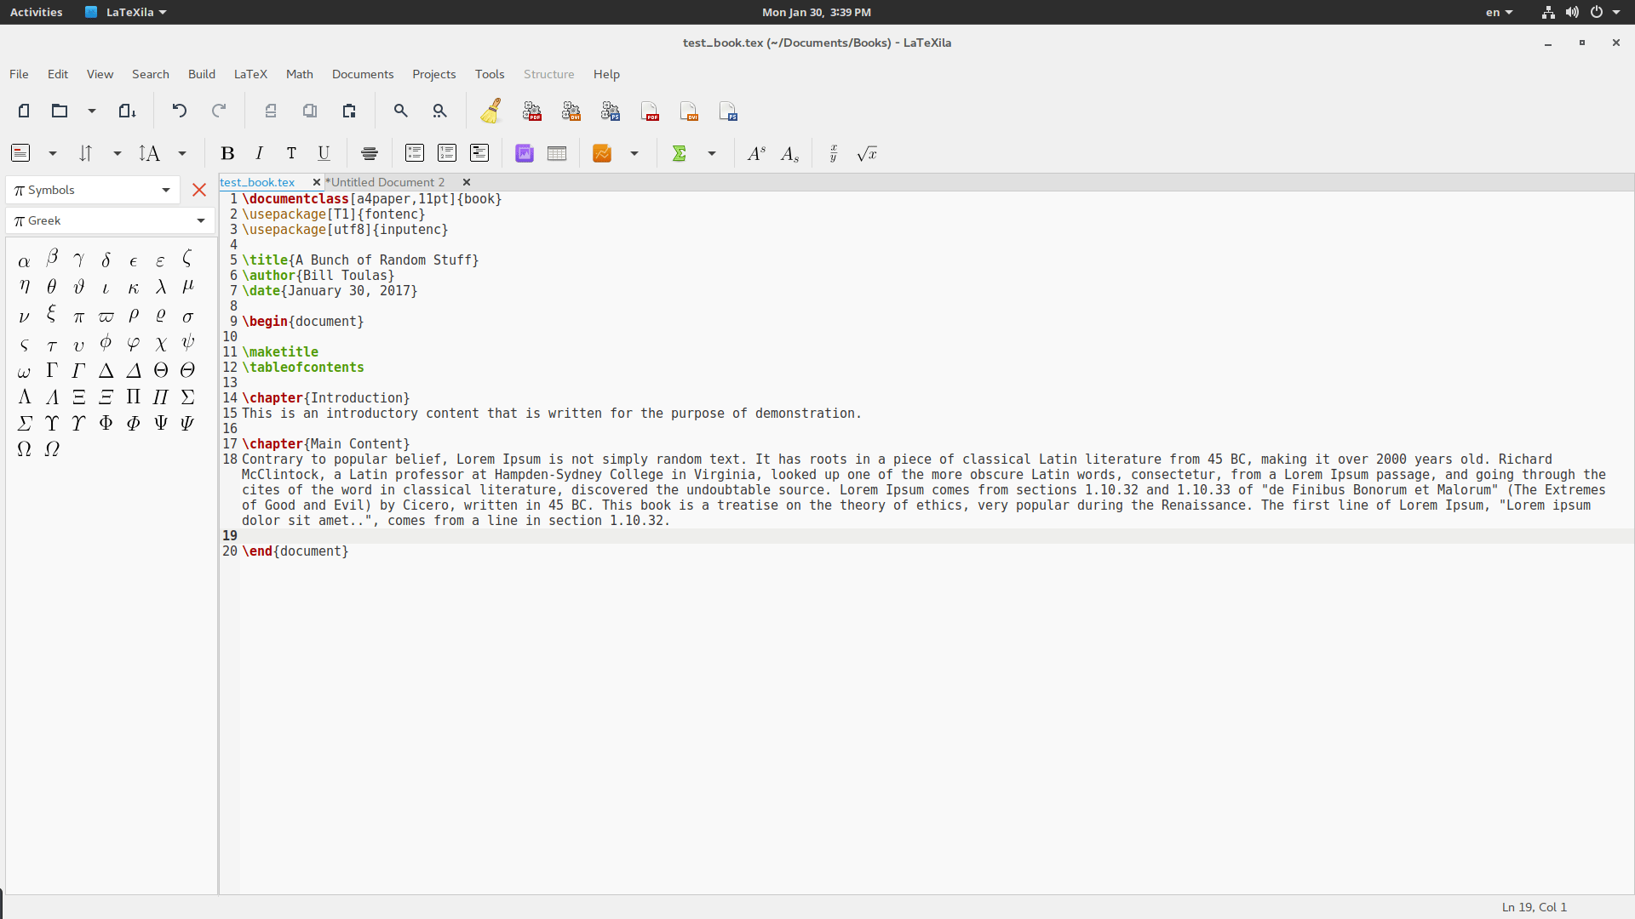Clean up build files broom icon
The height and width of the screenshot is (919, 1635).
click(x=491, y=111)
